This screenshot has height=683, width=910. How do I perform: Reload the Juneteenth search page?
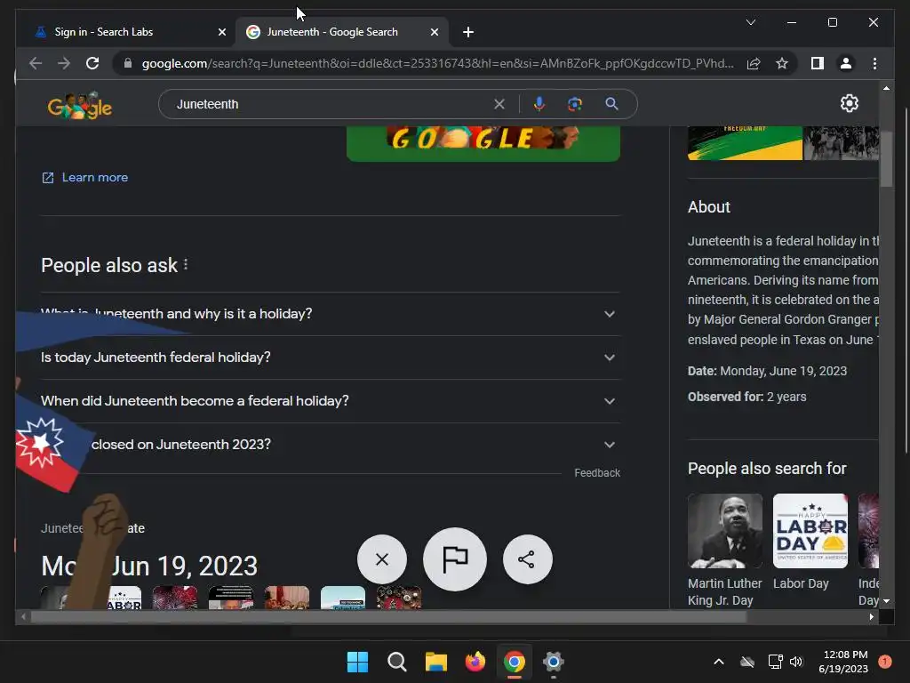pyautogui.click(x=92, y=63)
